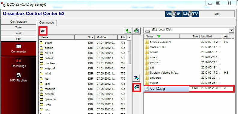
Task: Open MP3 Playlists in the sidebar
Action: coord(19,78)
